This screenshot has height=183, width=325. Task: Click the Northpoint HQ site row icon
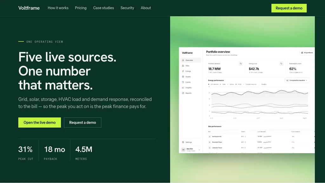coord(209,137)
